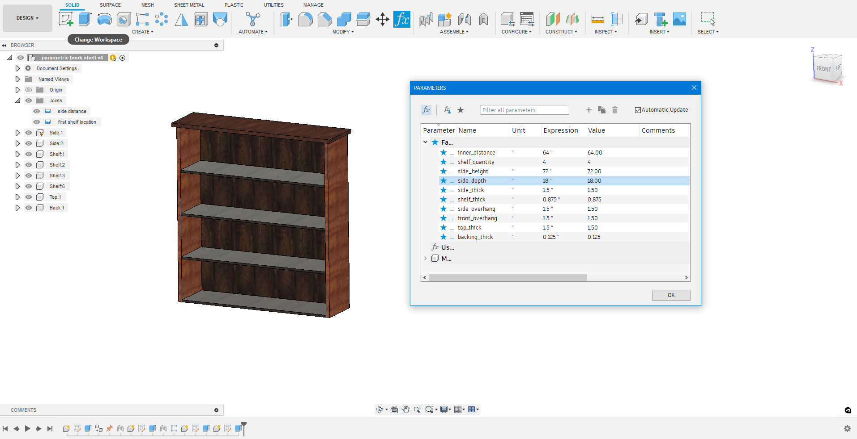
Task: Hide the side distance joint
Action: (37, 111)
